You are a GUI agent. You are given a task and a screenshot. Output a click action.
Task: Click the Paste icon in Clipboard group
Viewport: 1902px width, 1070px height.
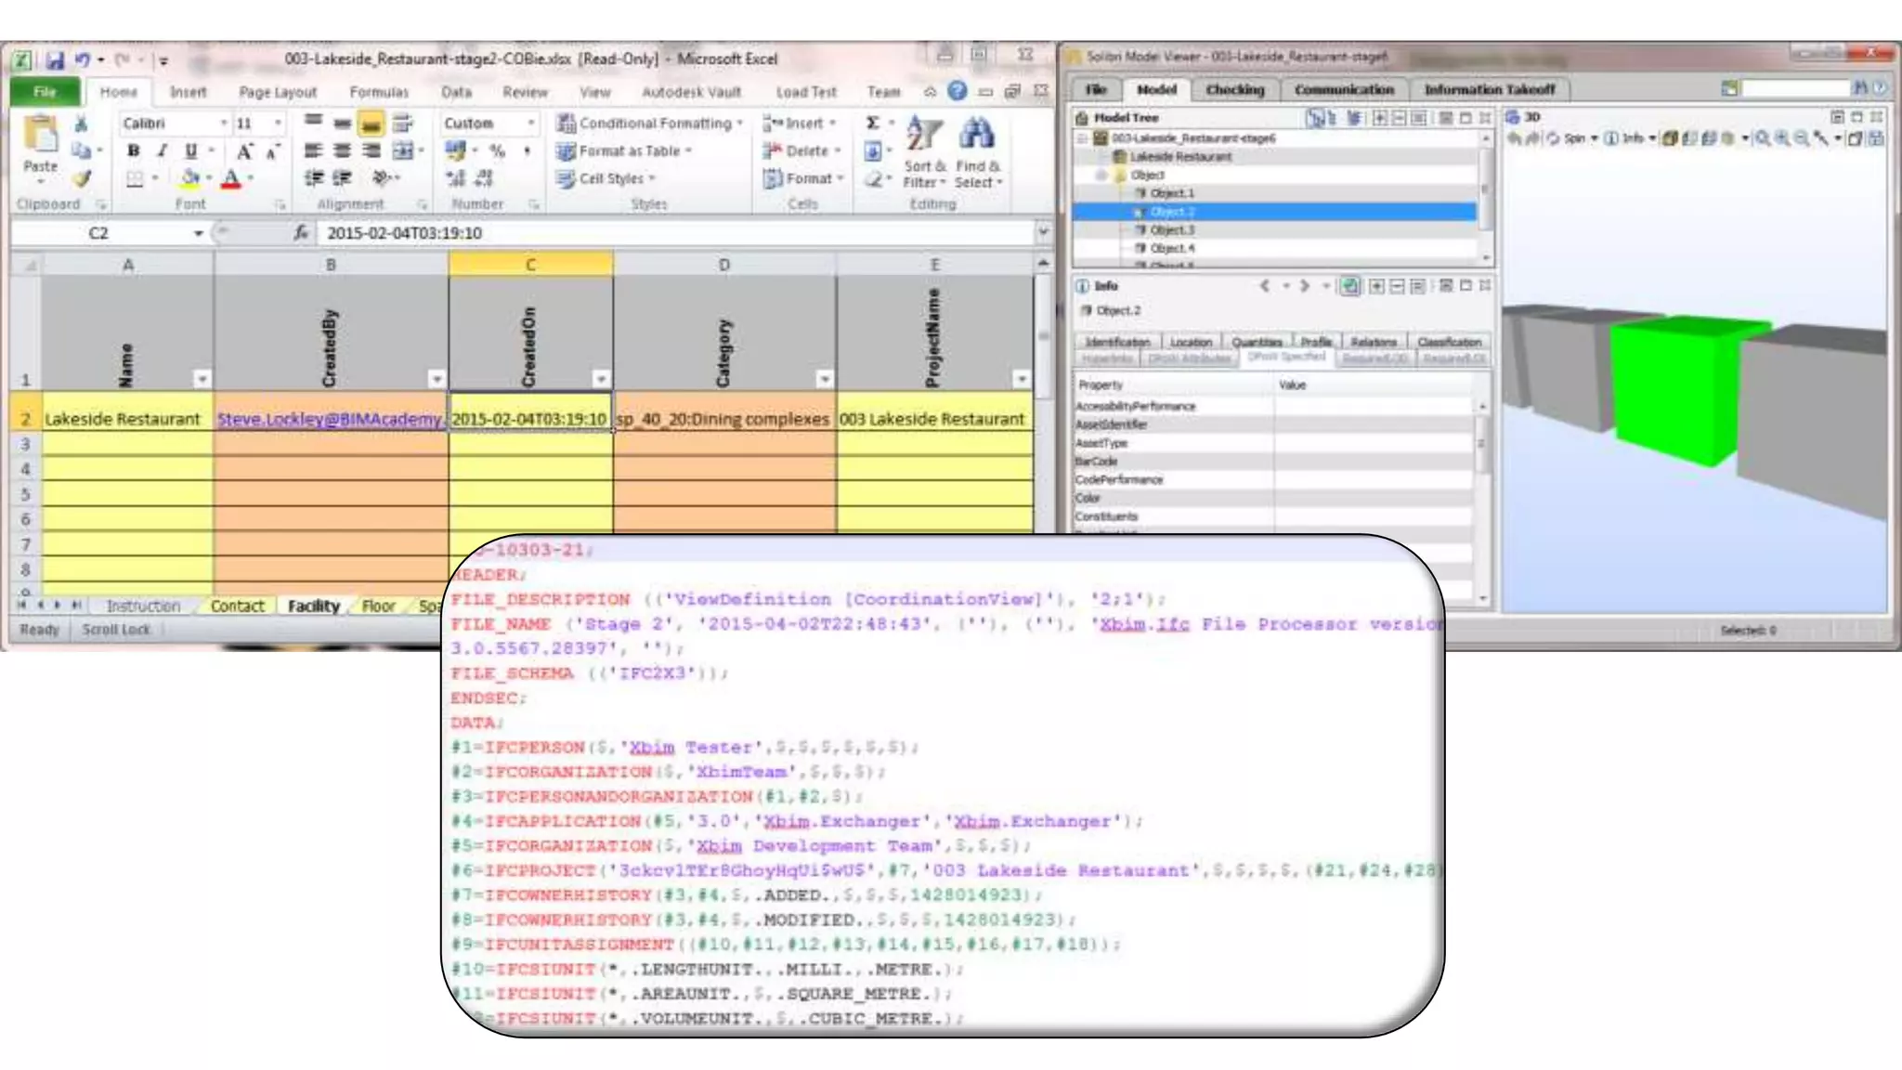pyautogui.click(x=40, y=136)
